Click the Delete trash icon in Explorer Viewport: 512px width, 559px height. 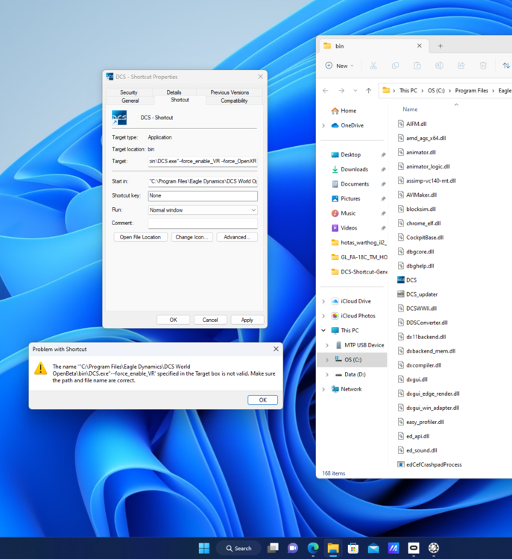483,66
